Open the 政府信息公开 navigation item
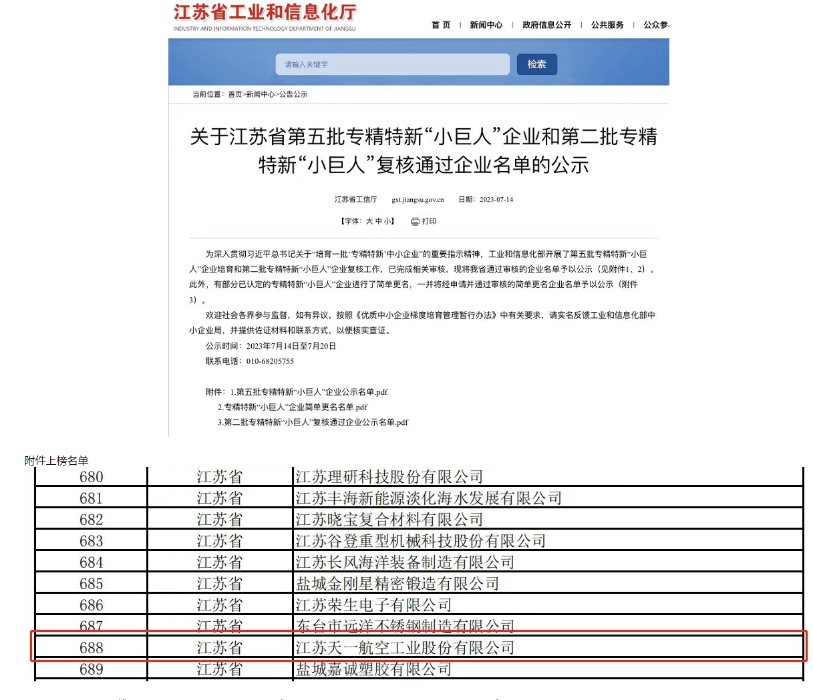The image size is (813, 700). tap(547, 25)
